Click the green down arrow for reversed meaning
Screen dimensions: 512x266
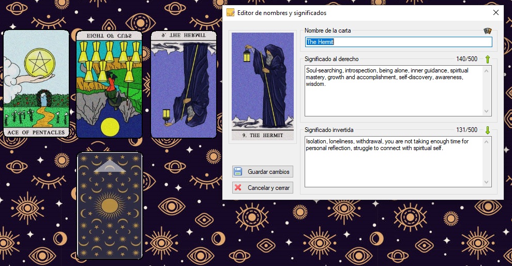coord(488,130)
